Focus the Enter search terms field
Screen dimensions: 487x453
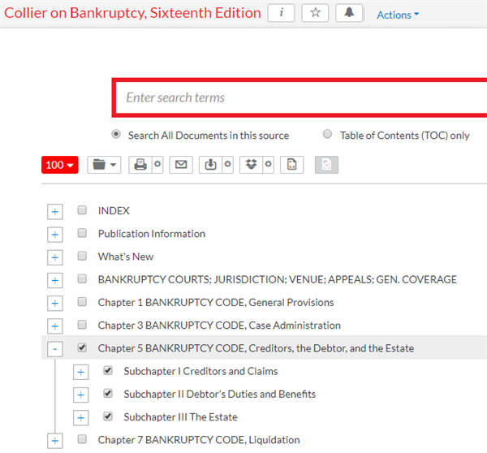coord(300,97)
